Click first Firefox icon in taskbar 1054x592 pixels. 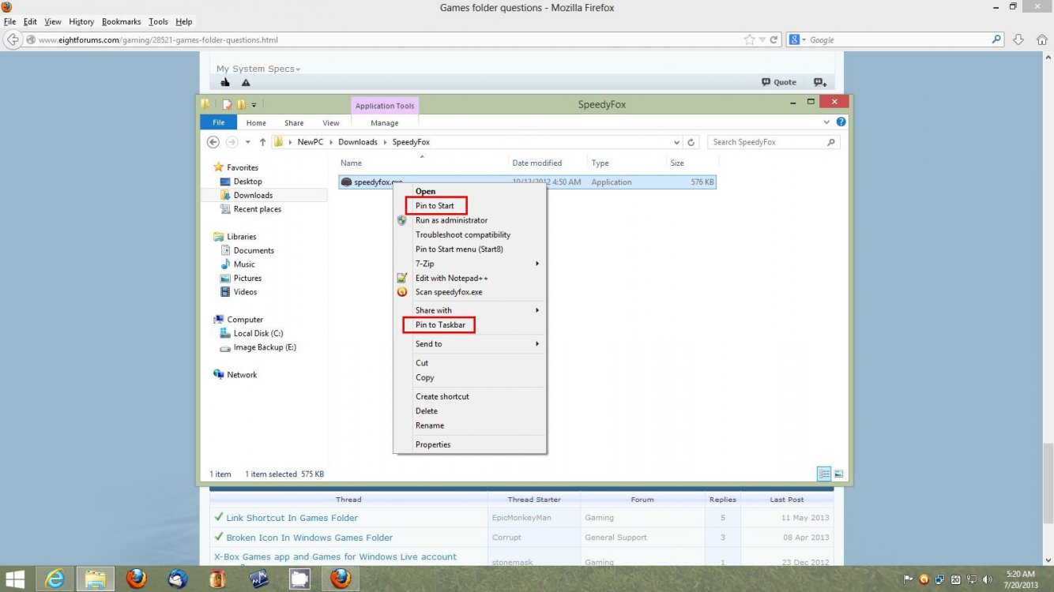(x=137, y=579)
